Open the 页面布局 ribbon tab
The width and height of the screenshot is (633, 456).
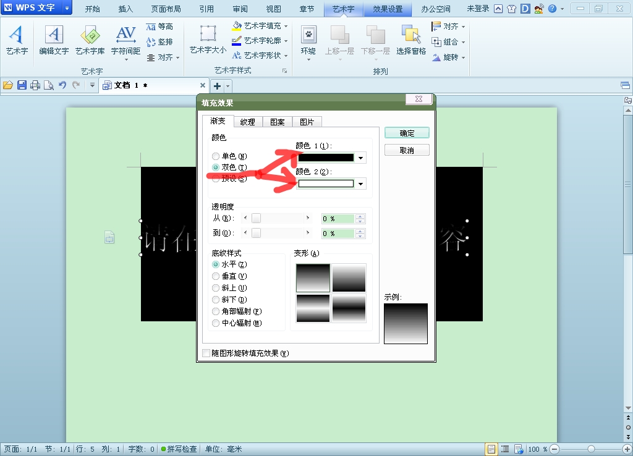pyautogui.click(x=166, y=9)
